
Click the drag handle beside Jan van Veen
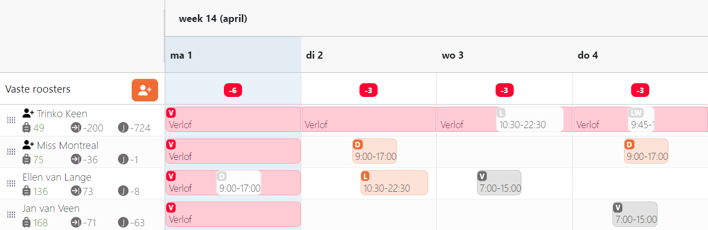(x=11, y=215)
